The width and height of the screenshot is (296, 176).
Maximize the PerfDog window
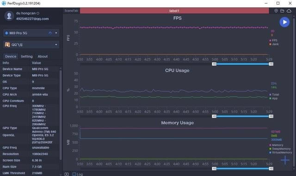tap(278, 3)
